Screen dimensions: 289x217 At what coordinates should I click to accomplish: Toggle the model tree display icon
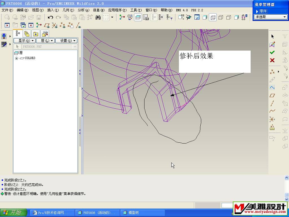point(154,18)
